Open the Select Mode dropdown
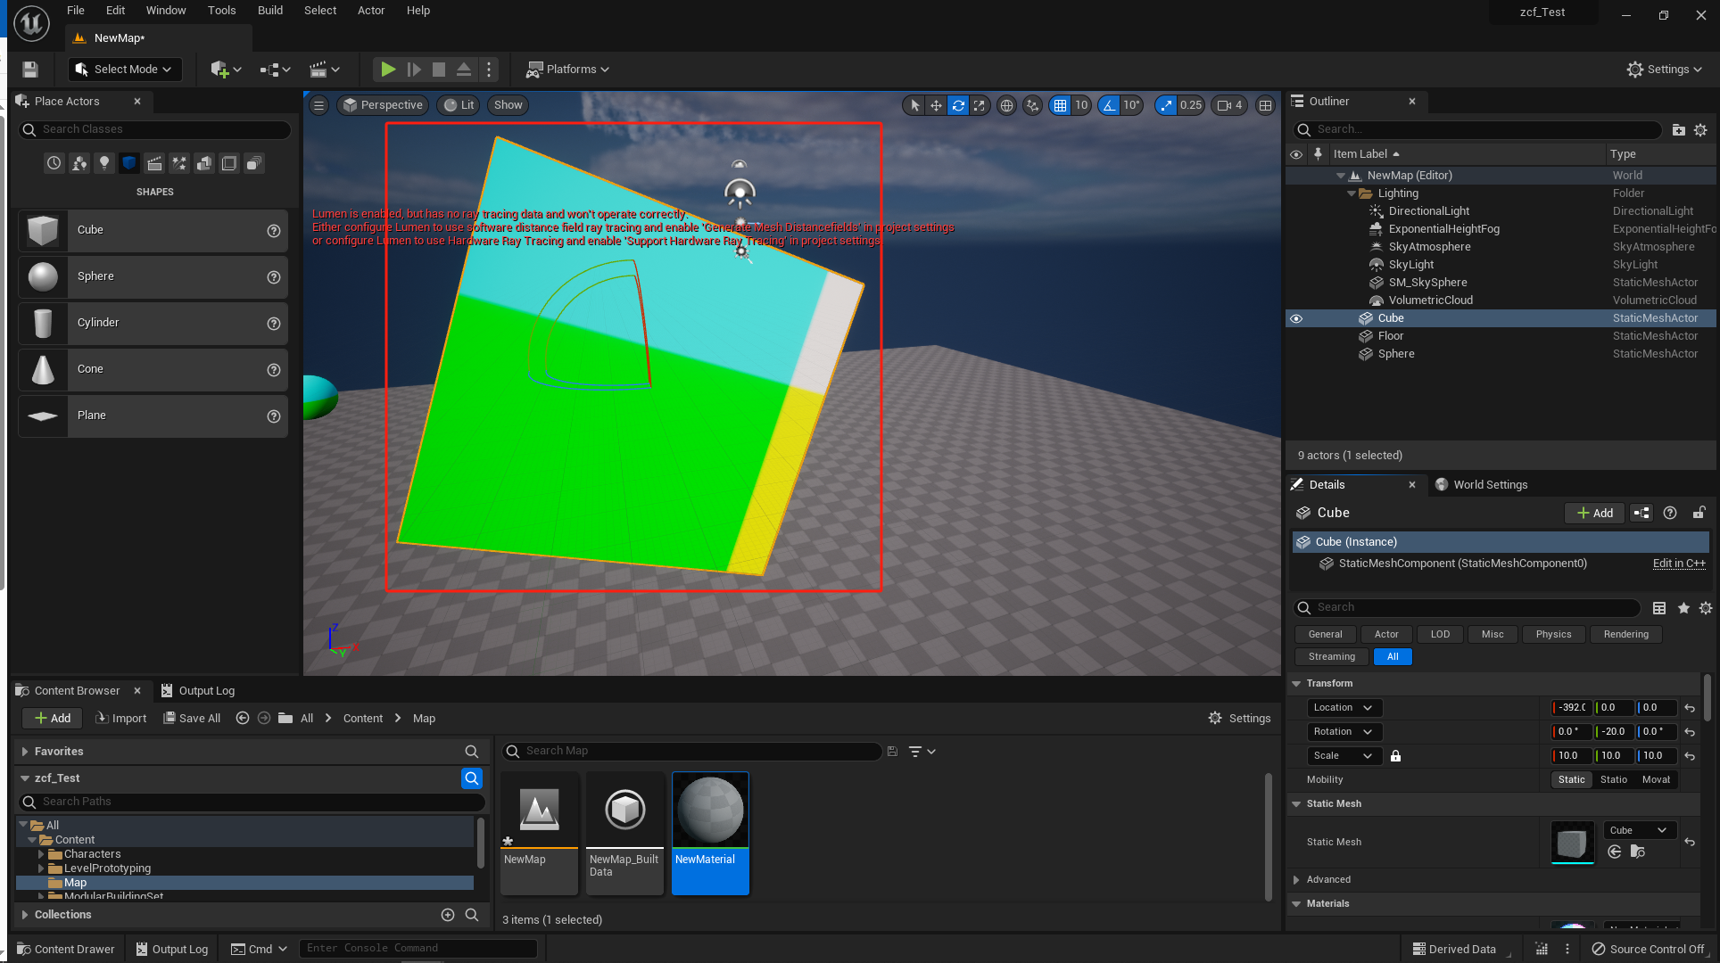1720x963 pixels. (x=125, y=69)
